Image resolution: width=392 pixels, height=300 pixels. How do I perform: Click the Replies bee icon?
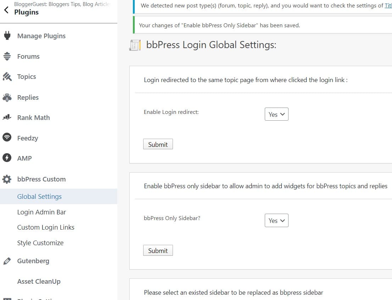point(7,97)
